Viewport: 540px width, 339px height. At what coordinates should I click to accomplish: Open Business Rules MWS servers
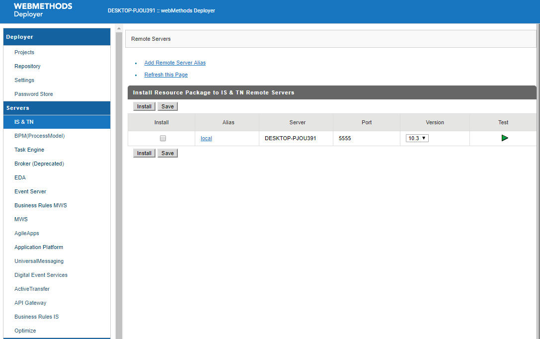[41, 205]
